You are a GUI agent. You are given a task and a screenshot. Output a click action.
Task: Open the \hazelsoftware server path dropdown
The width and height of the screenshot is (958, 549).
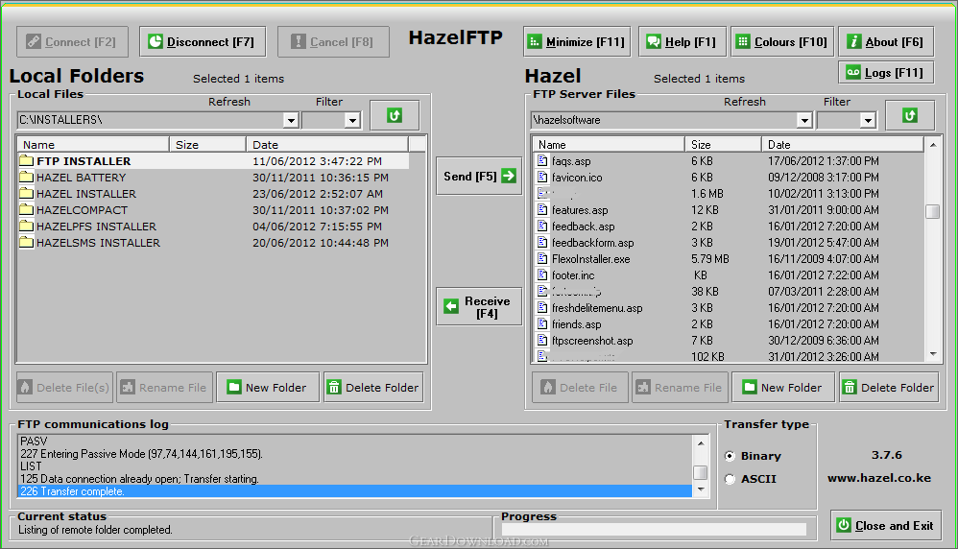804,120
